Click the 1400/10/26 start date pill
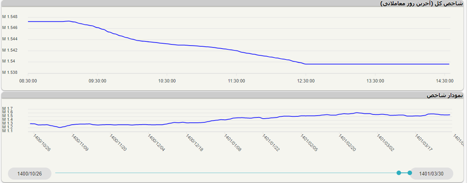468x183 pixels. (x=29, y=174)
